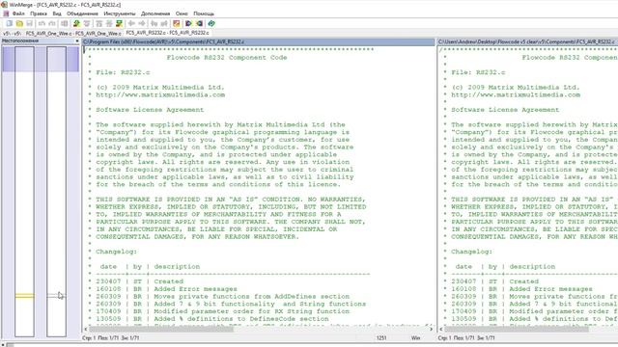618x347 pixels.
Task: Click 'http://www.matrixmultimedia.com' in left pane
Action: pyautogui.click(x=160, y=94)
